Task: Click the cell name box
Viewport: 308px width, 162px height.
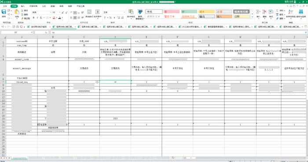Action: pyautogui.click(x=17, y=32)
